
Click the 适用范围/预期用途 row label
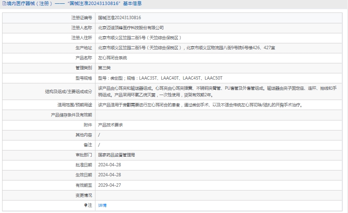75,105
